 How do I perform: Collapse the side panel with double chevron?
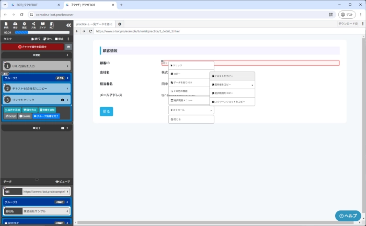pos(68,25)
